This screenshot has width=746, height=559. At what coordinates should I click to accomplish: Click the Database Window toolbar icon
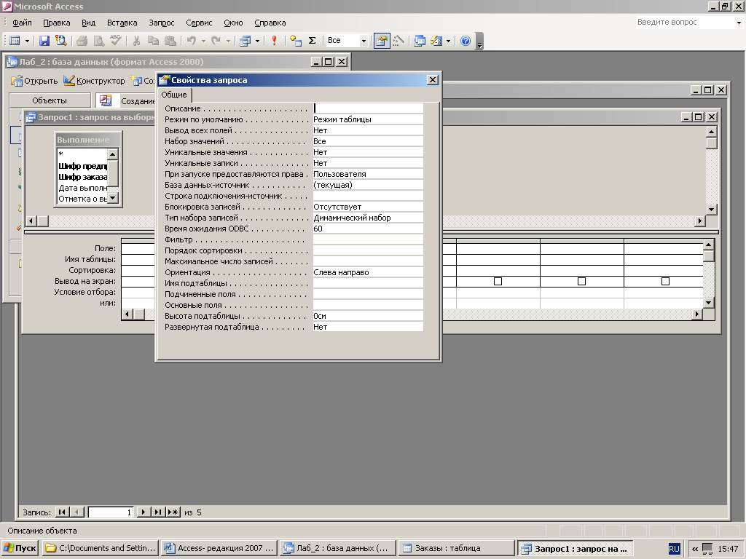click(419, 41)
